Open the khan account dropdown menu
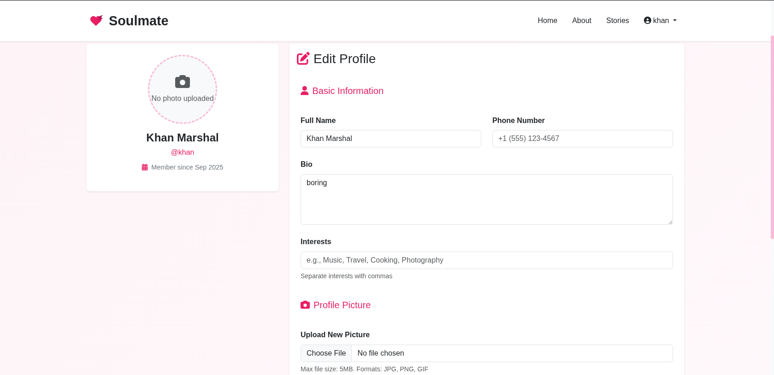774x375 pixels. click(660, 20)
